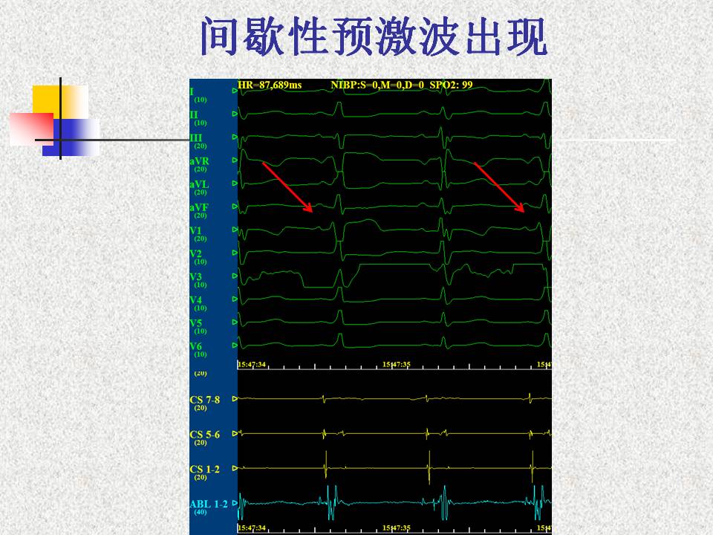The width and height of the screenshot is (713, 535).
Task: Click the triangle marker beside CS 1-2
Action: 235,469
